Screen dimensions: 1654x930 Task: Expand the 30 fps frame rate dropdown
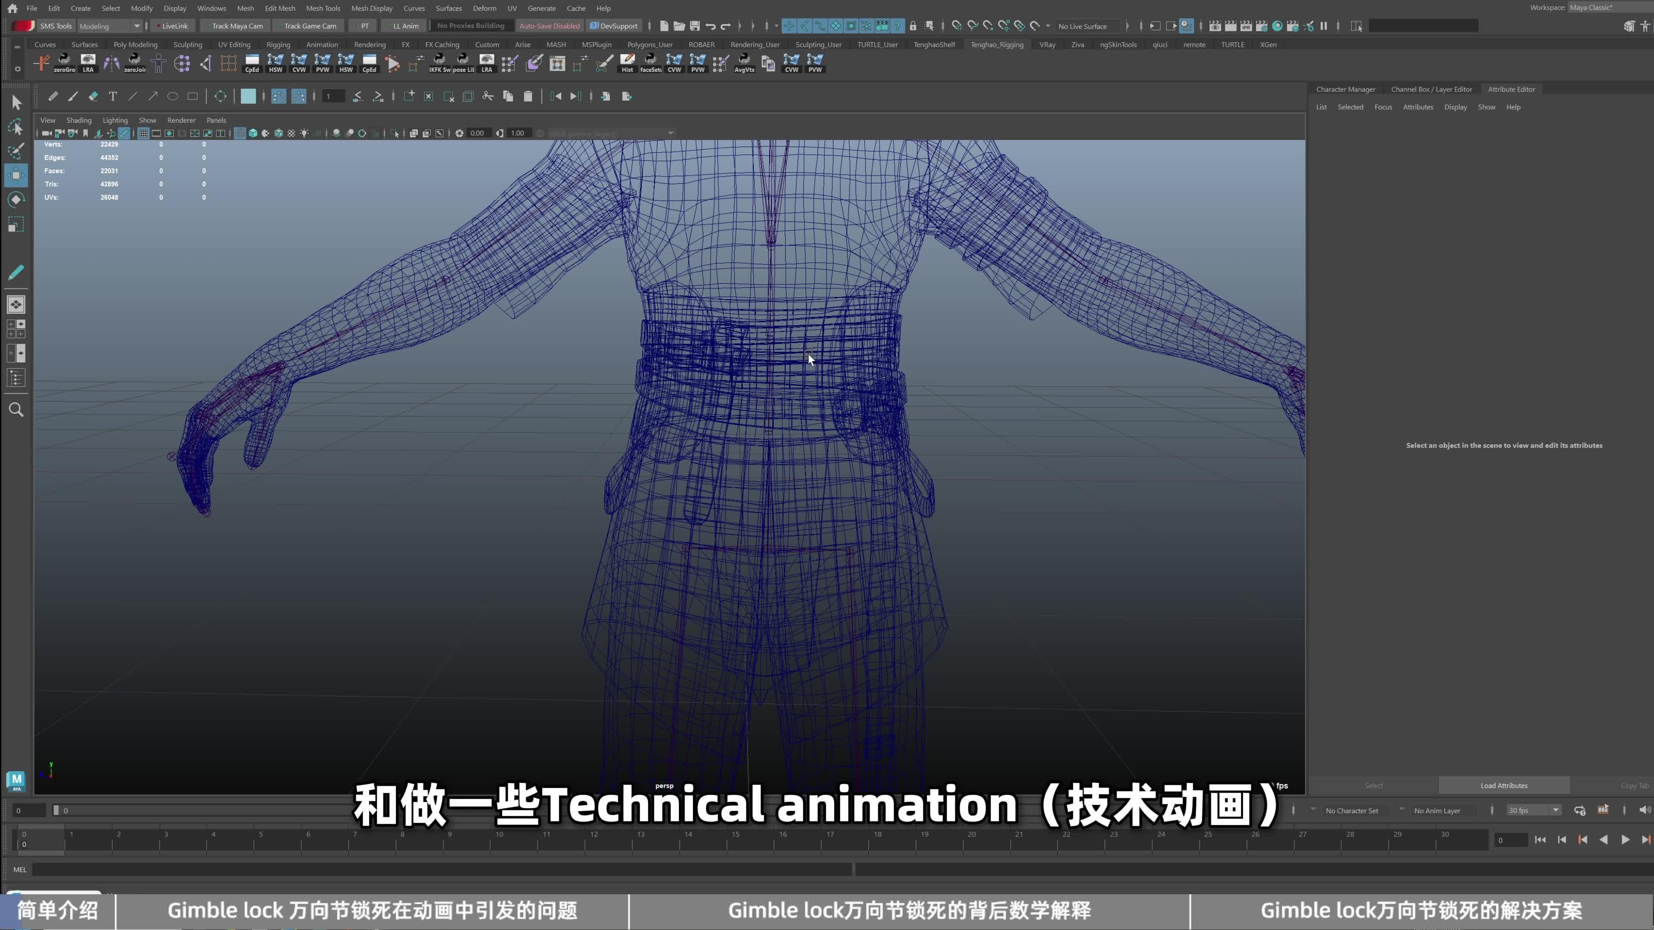coord(1533,811)
